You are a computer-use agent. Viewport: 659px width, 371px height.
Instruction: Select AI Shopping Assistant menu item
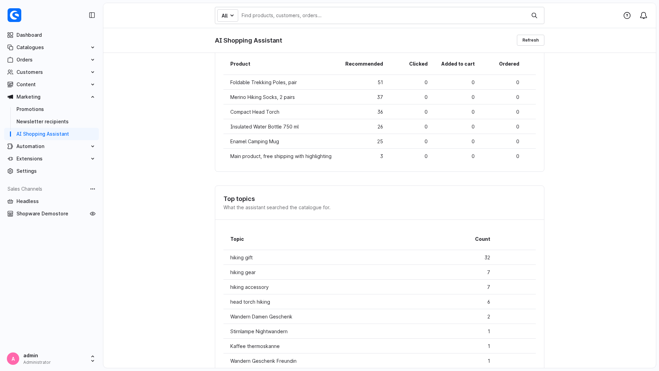51,134
